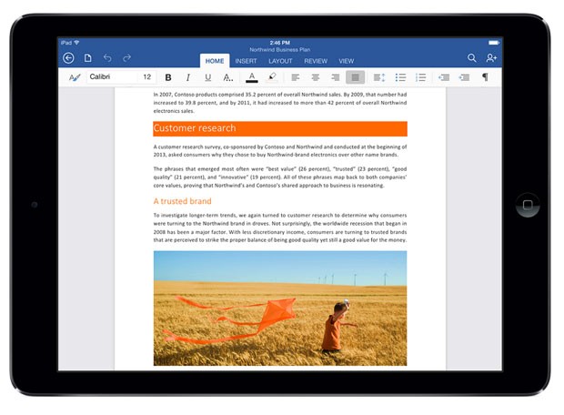Viewport: 564px width, 415px height.
Task: Switch to the INSERT tab
Action: tap(246, 61)
